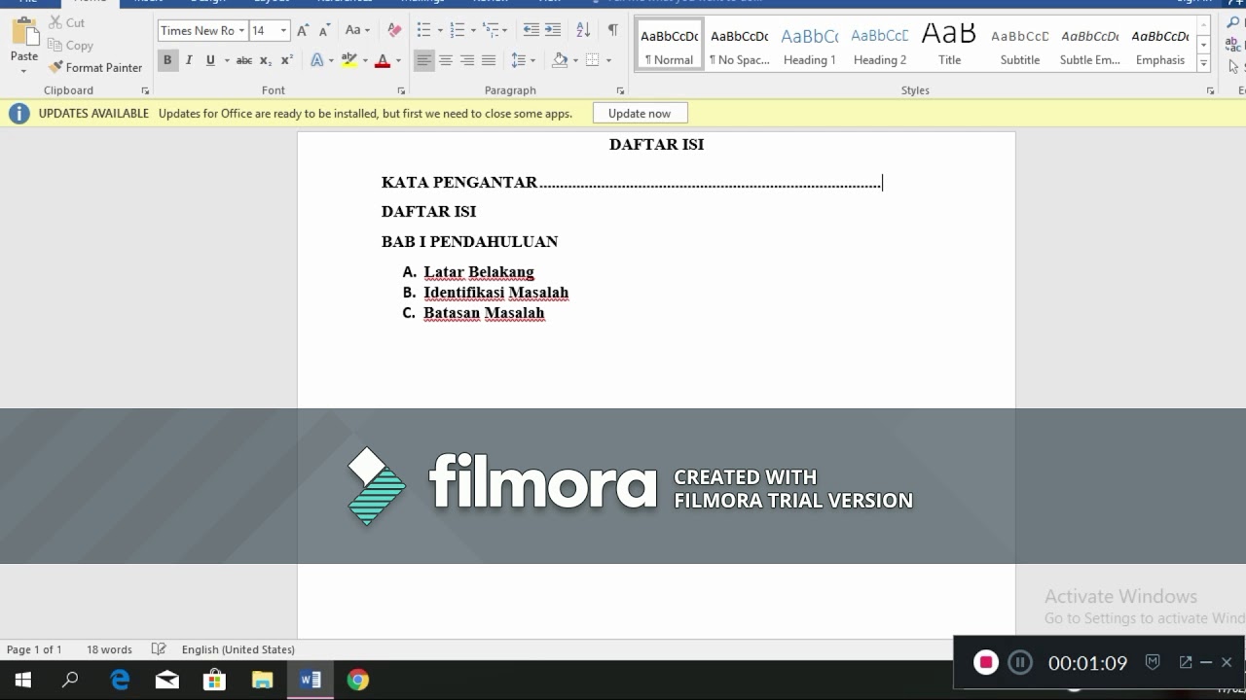Click the English (United States) language indicator
Viewport: 1246px width, 700px height.
(x=238, y=649)
